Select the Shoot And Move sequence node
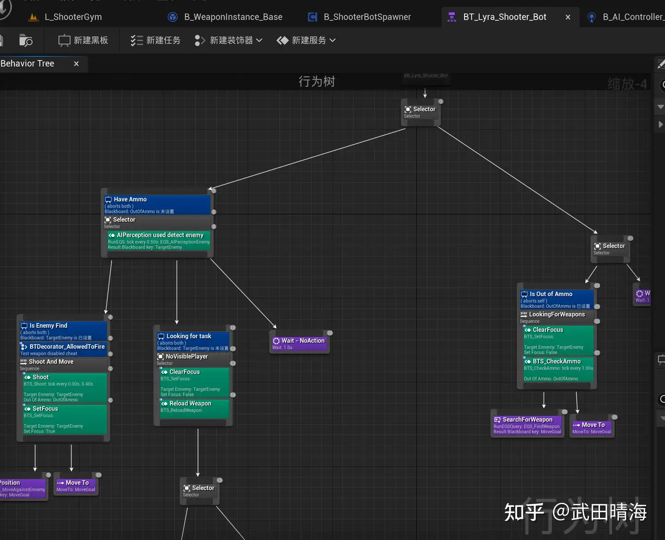Image resolution: width=665 pixels, height=540 pixels. [x=63, y=365]
